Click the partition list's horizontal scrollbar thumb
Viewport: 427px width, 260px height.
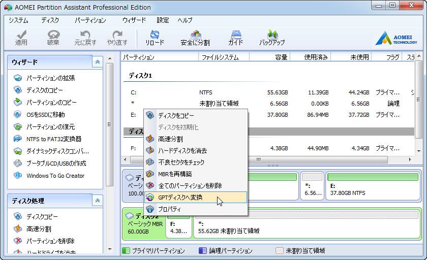click(x=259, y=159)
